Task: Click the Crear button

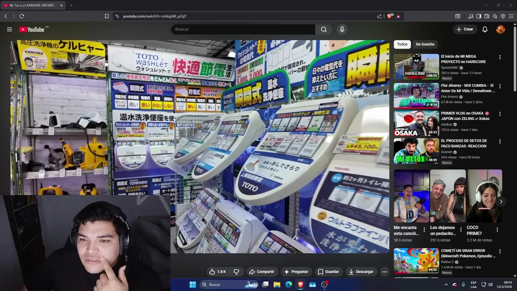Action: [465, 29]
